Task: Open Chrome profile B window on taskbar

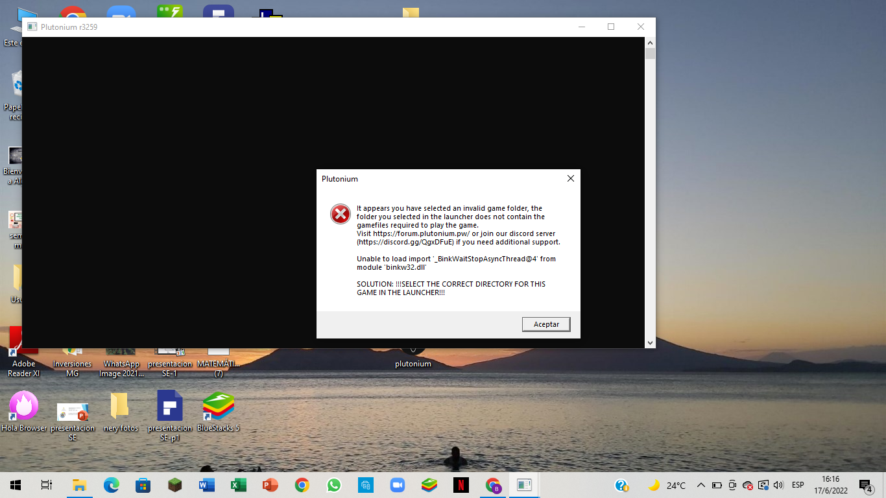Action: click(x=493, y=485)
